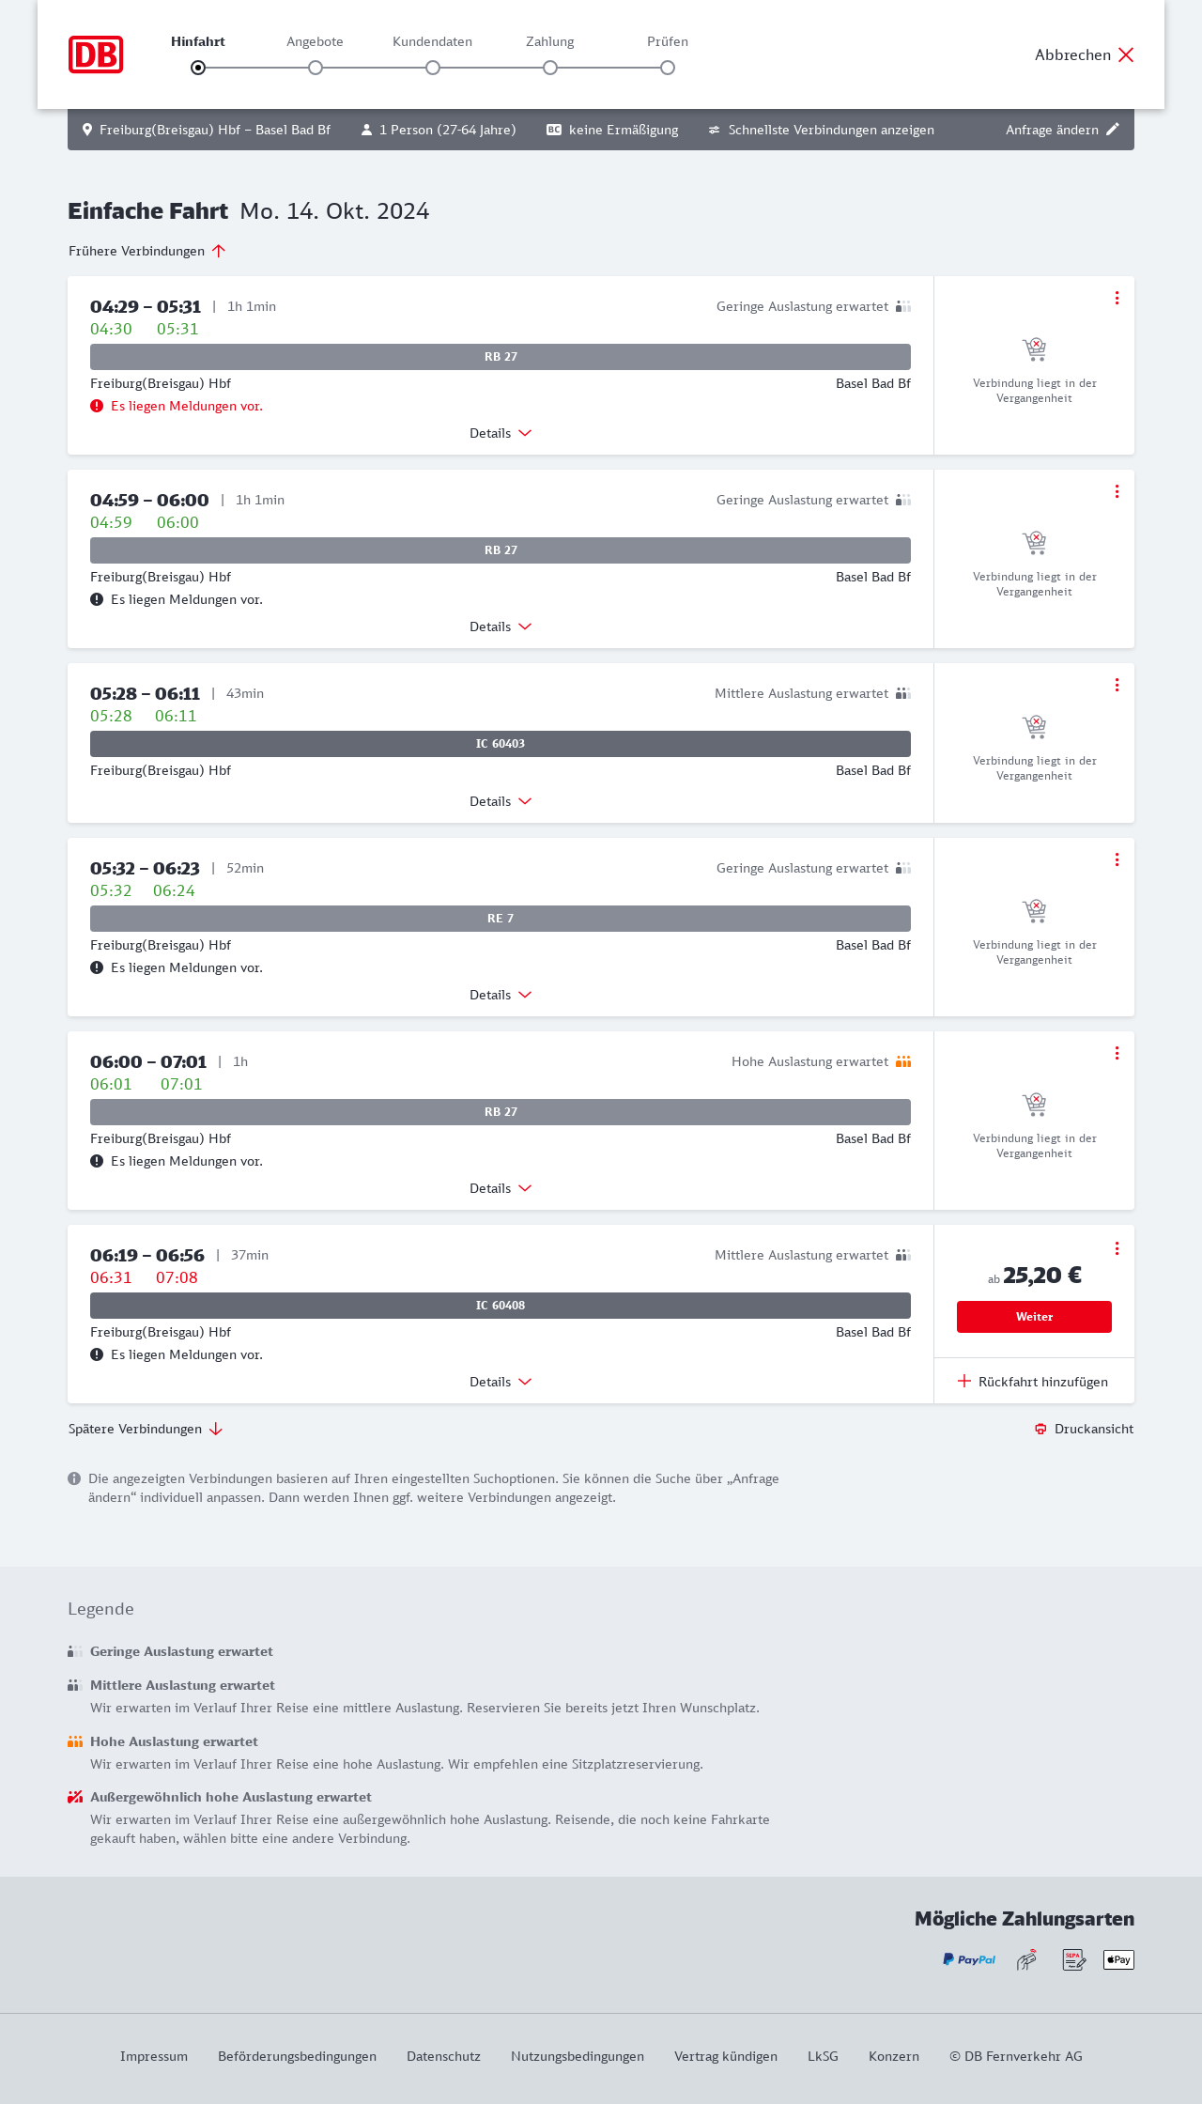Click the plus icon for Rückfahrt hinzufügen
The image size is (1202, 2104).
(x=963, y=1381)
